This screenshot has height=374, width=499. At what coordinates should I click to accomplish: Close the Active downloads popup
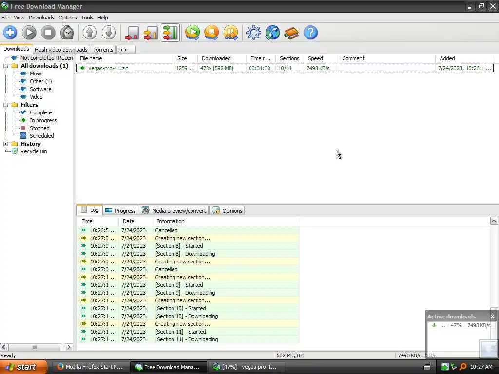click(x=492, y=317)
